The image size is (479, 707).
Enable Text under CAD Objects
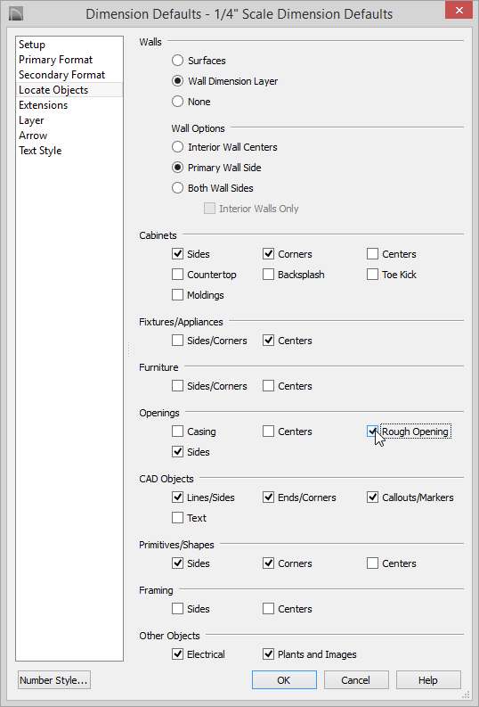(x=177, y=518)
